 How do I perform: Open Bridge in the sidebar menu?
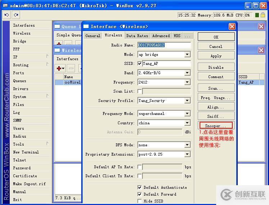pos(31,41)
